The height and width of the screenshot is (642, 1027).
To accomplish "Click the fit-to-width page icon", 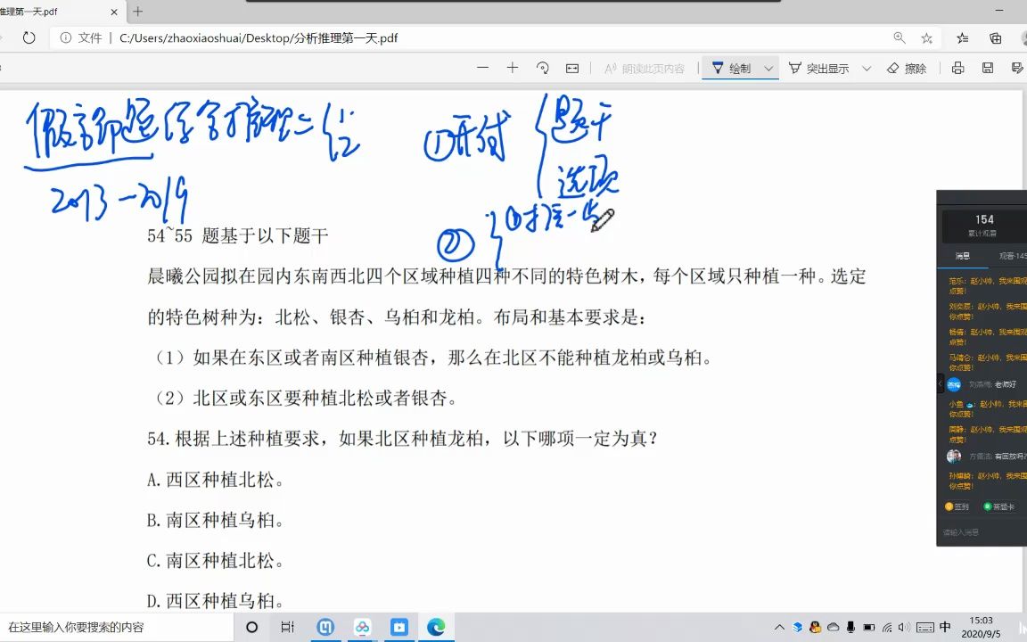I will pos(571,68).
